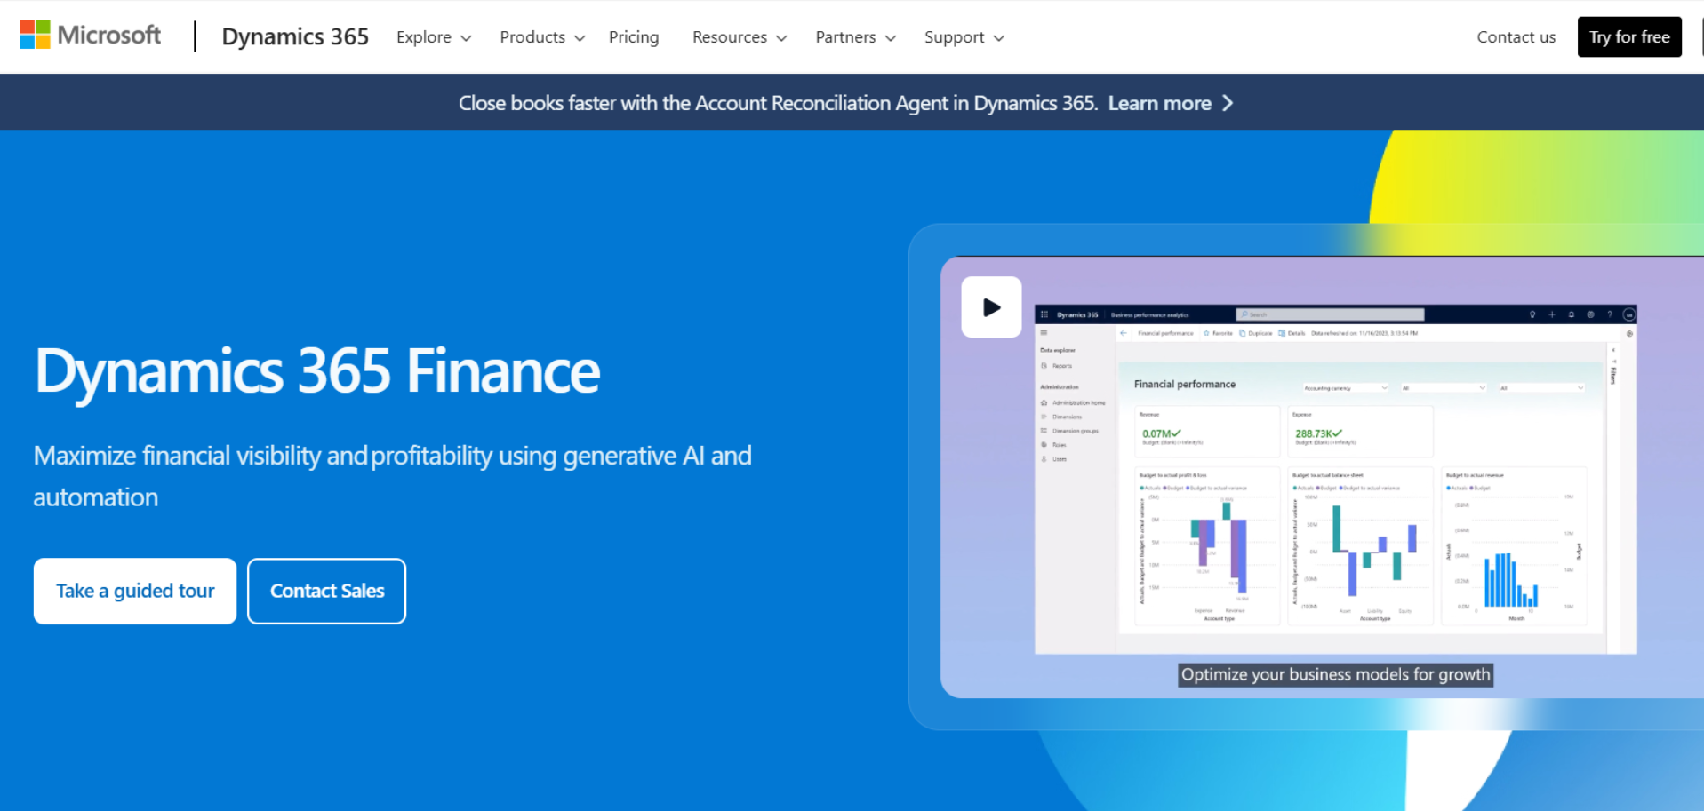Open the Dynamics 365 app launcher grid icon

1044,314
